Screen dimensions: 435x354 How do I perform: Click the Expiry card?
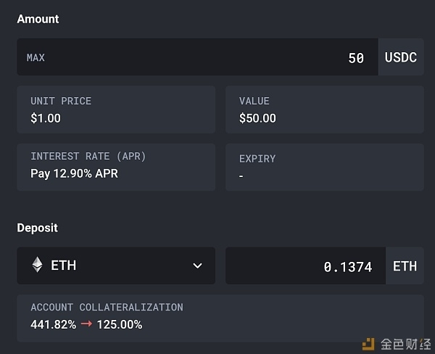point(325,167)
